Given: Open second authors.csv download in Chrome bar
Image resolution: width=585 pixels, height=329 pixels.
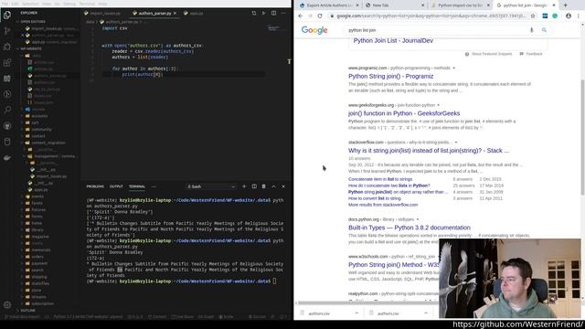Looking at the screenshot, I should click(x=388, y=313).
